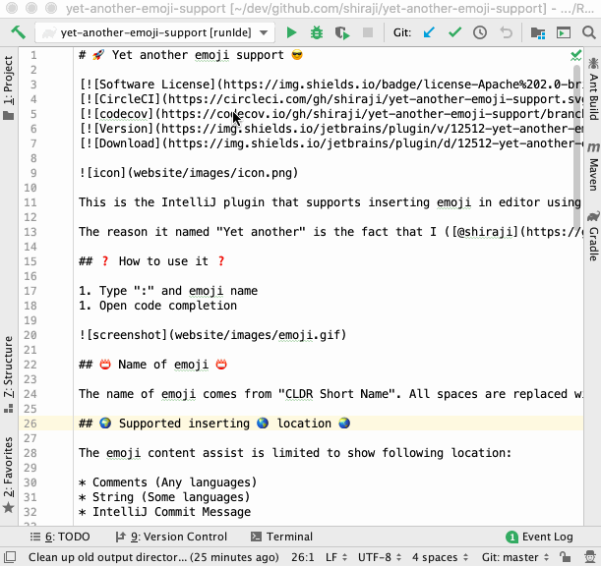Open the Project tool window tab
The width and height of the screenshot is (601, 566).
(9, 87)
